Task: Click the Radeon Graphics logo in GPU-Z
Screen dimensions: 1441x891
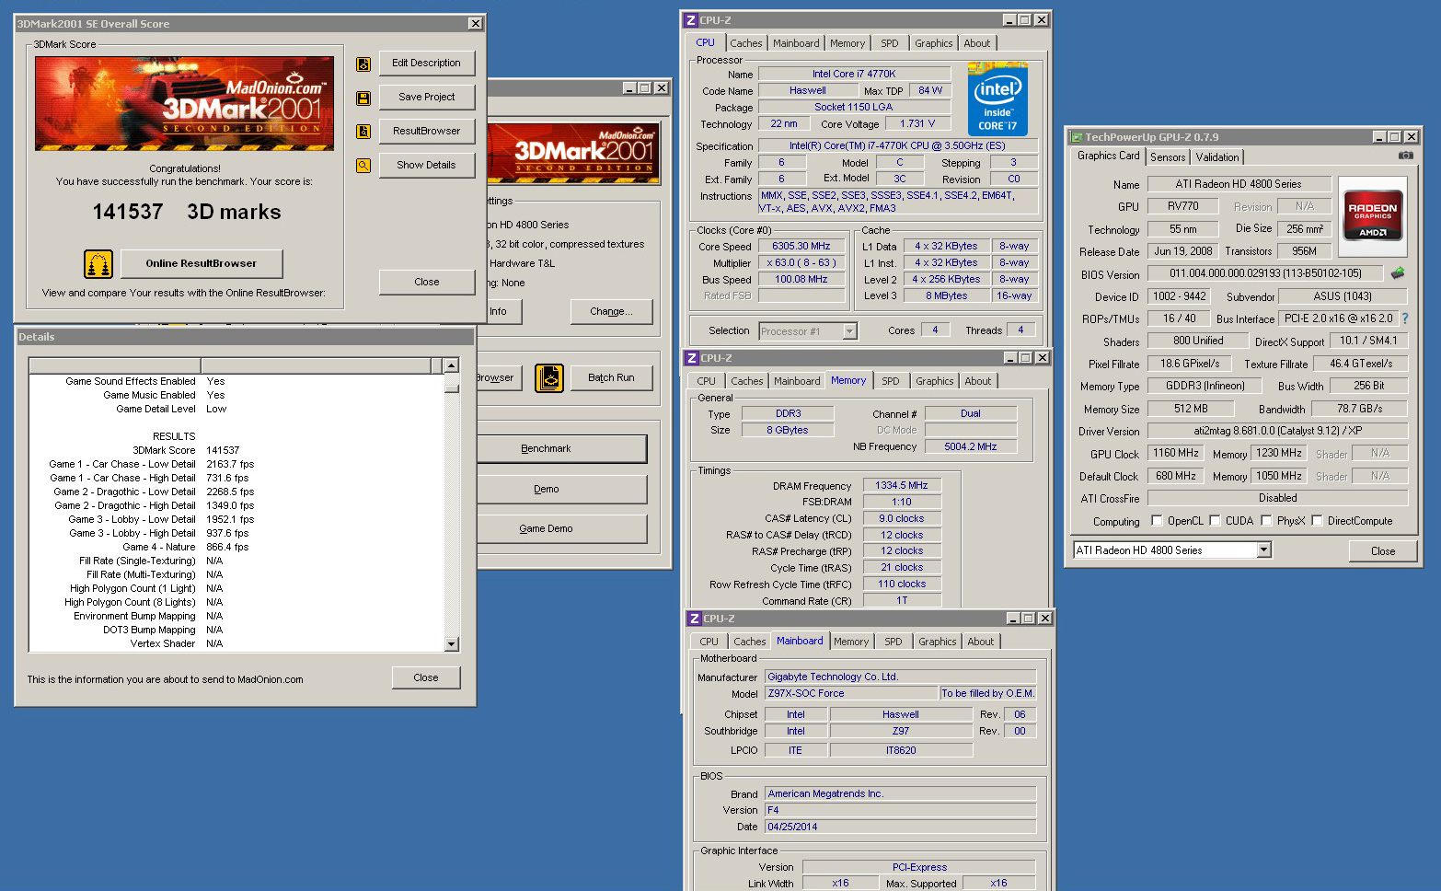Action: tap(1372, 215)
